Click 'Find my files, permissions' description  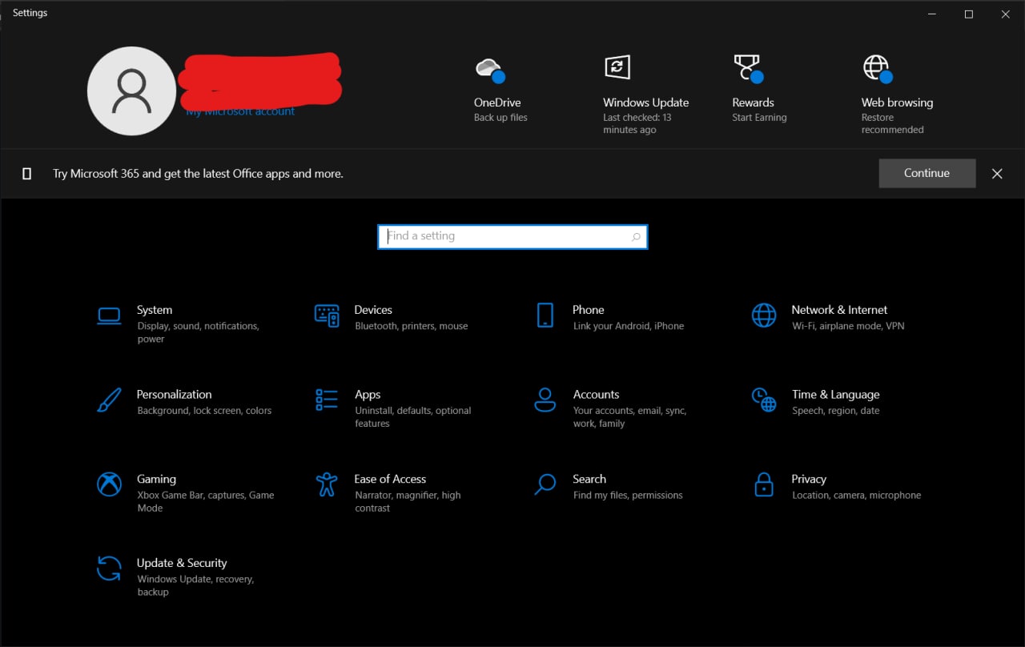coord(628,496)
